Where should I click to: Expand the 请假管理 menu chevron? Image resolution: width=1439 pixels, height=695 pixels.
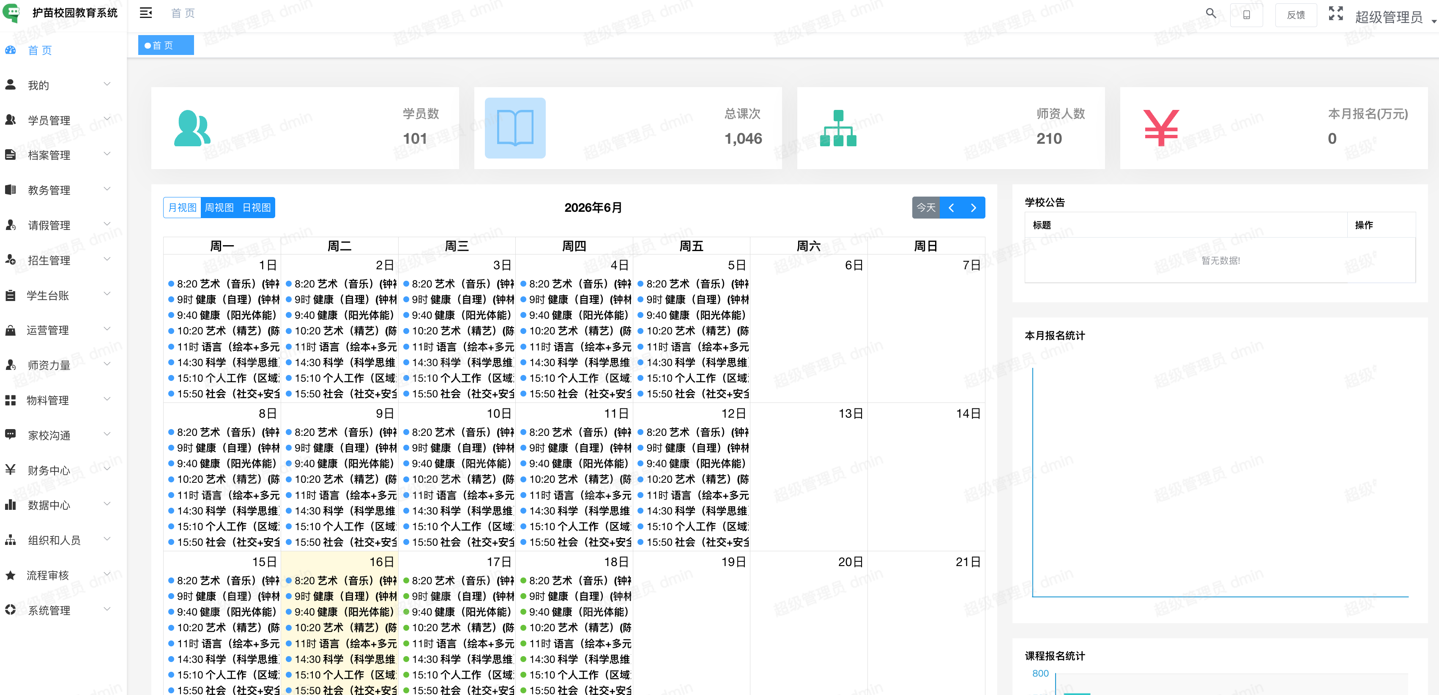[x=107, y=224]
